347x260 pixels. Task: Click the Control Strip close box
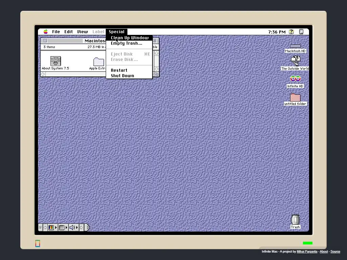pos(40,227)
